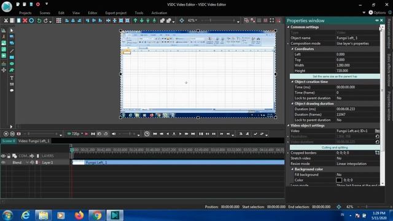Screen dimensions: 393x221
Task: Click the first green down arrow icon
Action: pyautogui.click(x=142, y=20)
